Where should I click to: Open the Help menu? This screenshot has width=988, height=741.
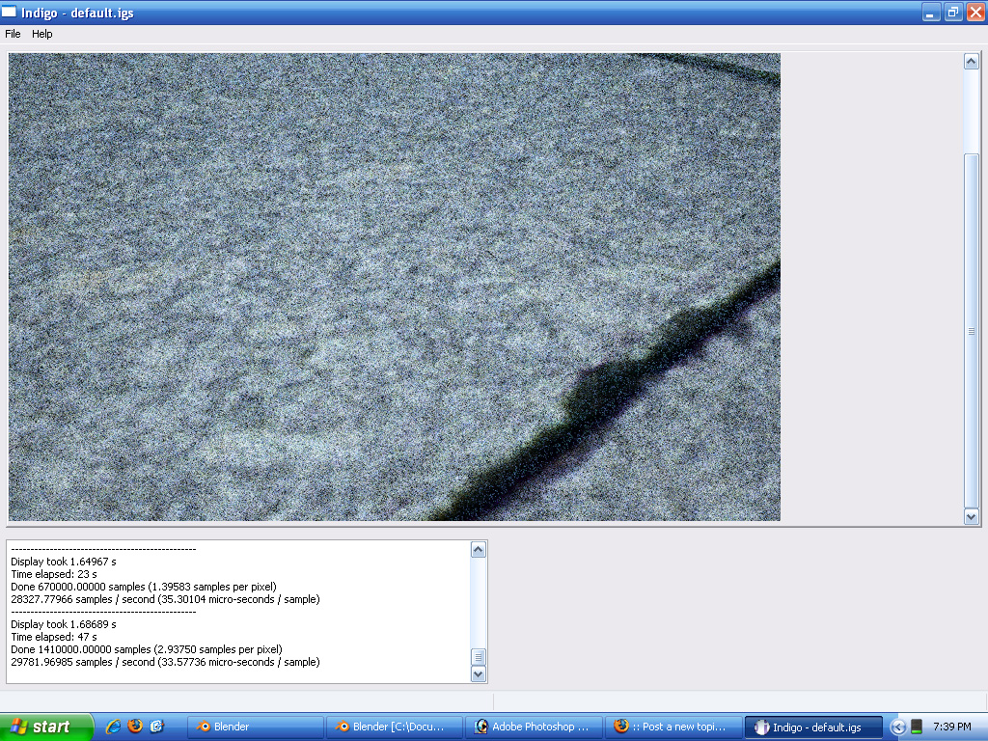42,34
